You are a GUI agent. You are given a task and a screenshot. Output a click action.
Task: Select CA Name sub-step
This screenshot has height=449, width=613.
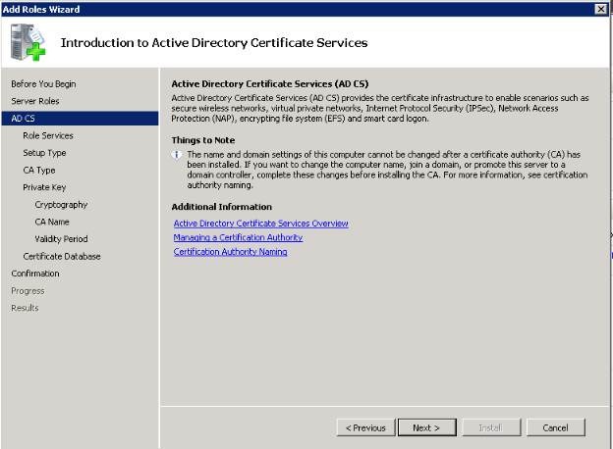[x=52, y=222]
